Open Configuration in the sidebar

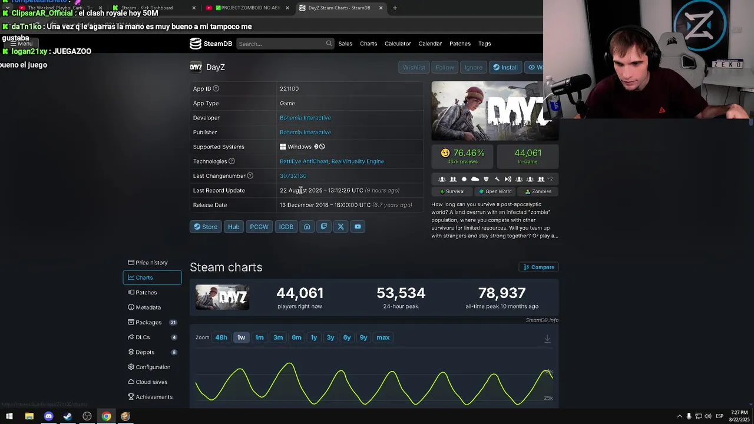coord(152,367)
